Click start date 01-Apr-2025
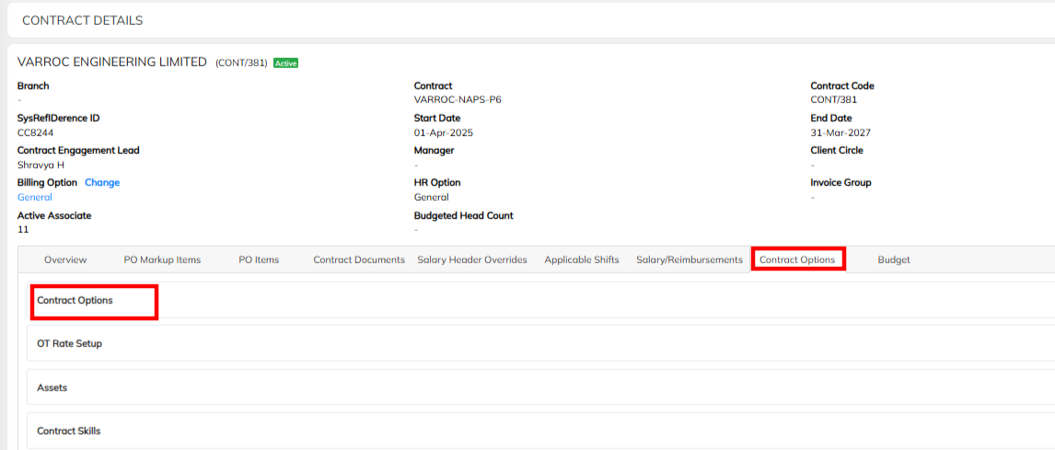This screenshot has width=1055, height=450. point(444,133)
